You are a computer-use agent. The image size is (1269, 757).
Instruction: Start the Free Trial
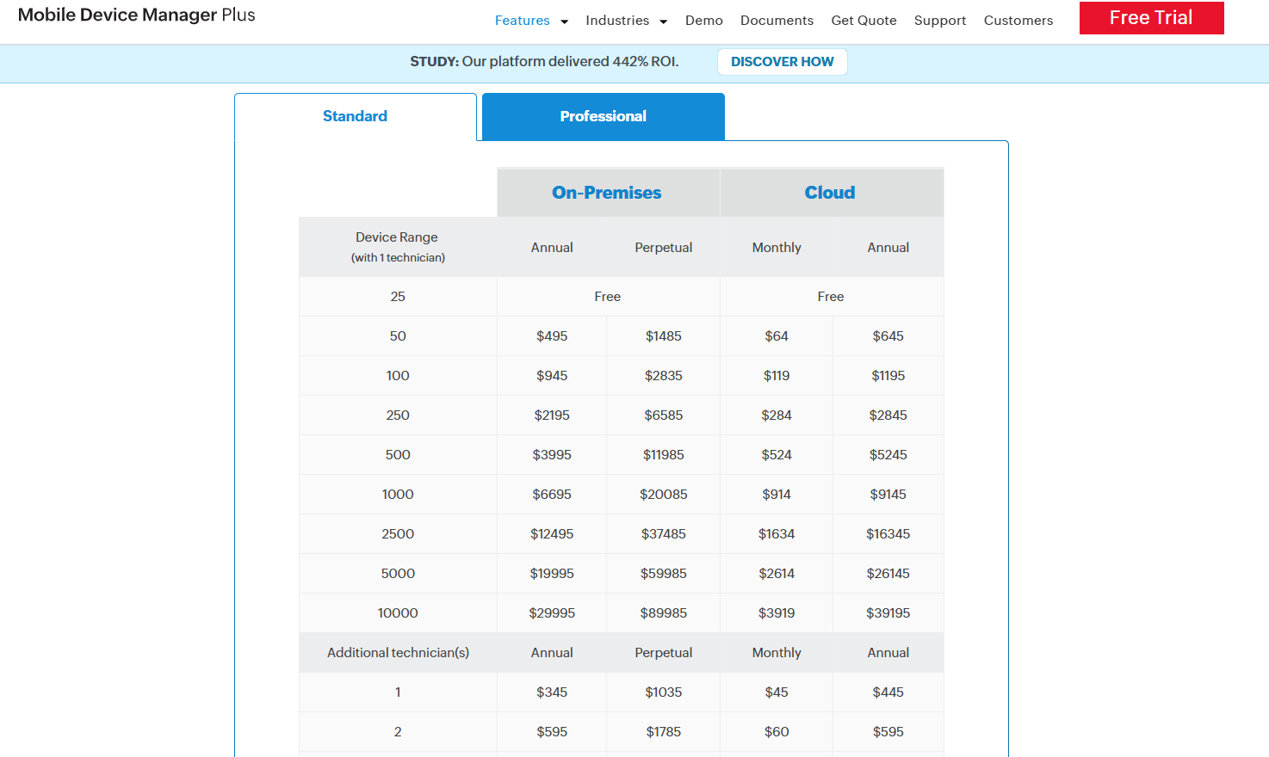pos(1151,18)
